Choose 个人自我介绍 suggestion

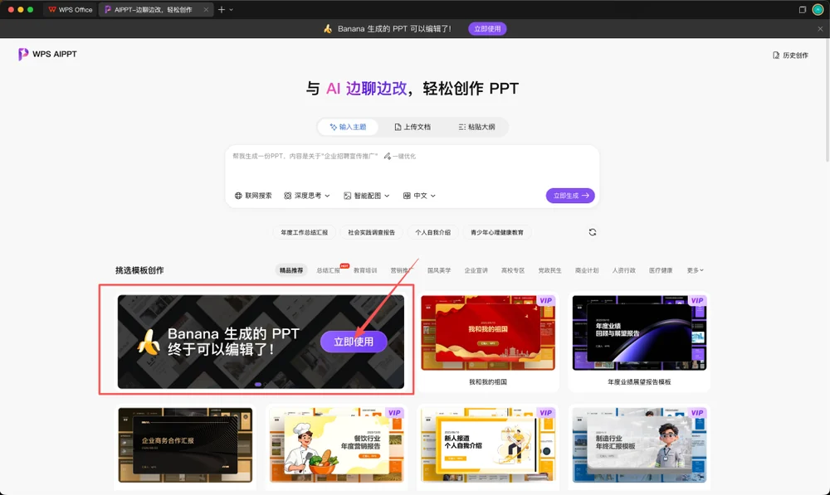point(432,232)
